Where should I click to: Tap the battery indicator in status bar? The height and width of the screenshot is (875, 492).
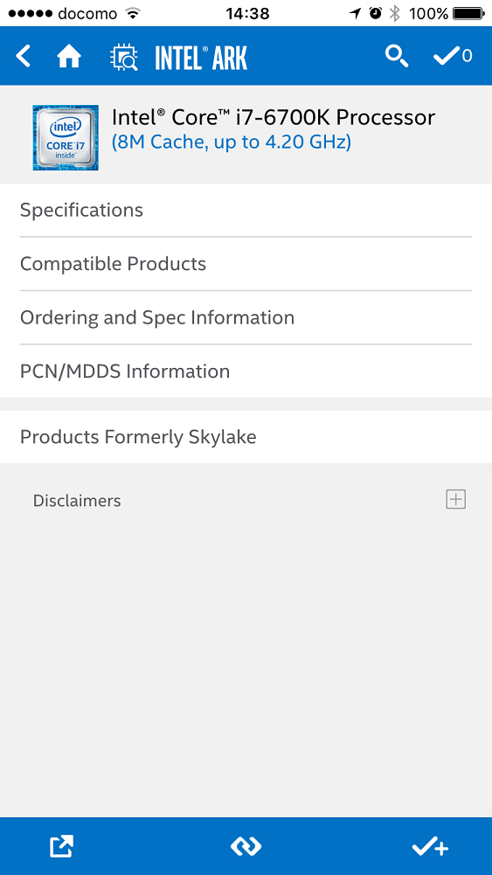pyautogui.click(x=468, y=13)
